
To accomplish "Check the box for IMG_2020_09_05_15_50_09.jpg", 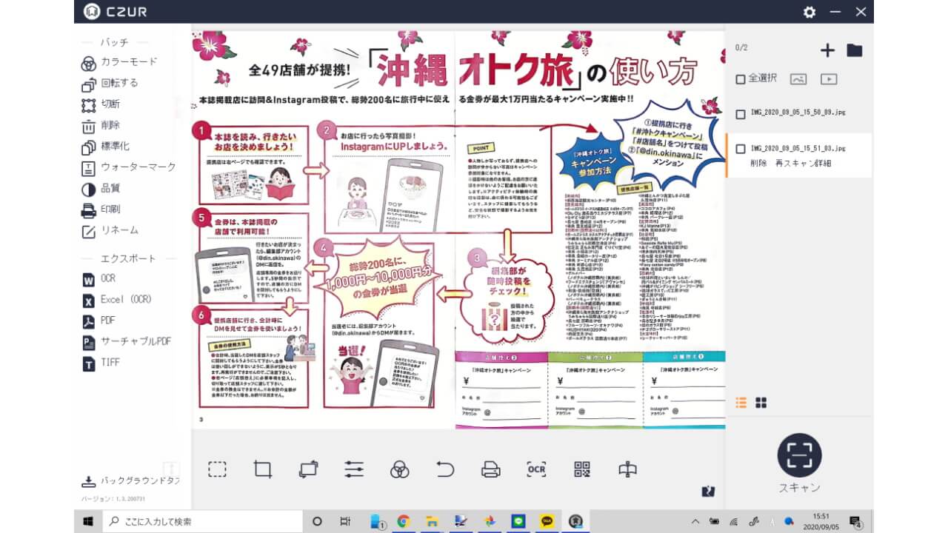I will (741, 114).
